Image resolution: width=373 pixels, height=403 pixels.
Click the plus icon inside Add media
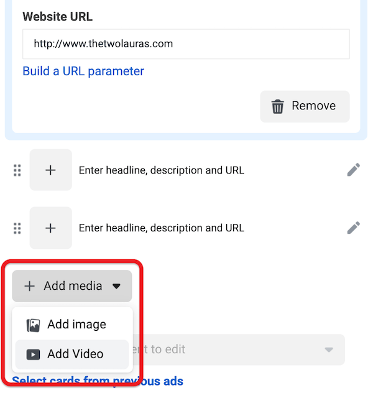29,286
